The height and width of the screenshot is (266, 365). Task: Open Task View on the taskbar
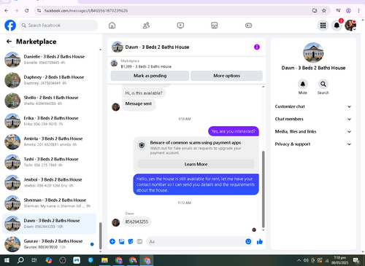point(34,260)
